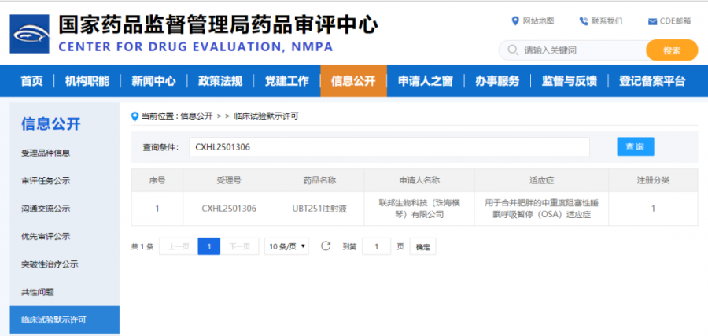Expand the 10条/页 page size dropdown

click(287, 246)
